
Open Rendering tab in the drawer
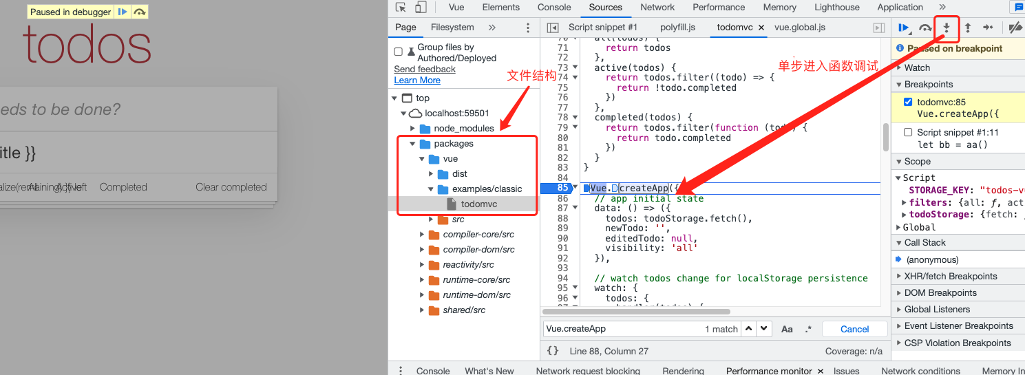pyautogui.click(x=683, y=371)
